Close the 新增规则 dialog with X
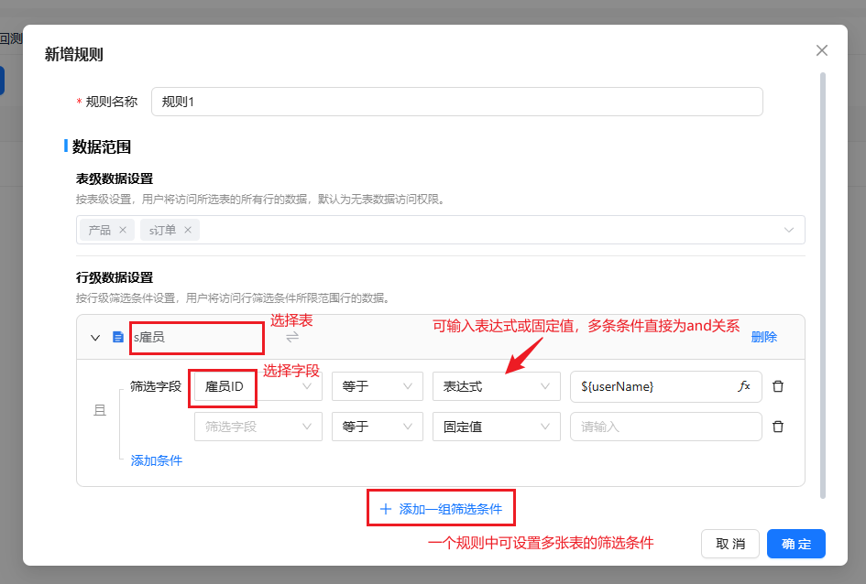 pyautogui.click(x=822, y=50)
